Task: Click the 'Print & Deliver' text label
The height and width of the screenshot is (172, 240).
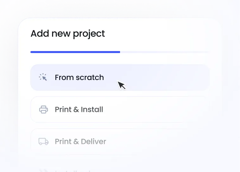Action: click(x=80, y=141)
